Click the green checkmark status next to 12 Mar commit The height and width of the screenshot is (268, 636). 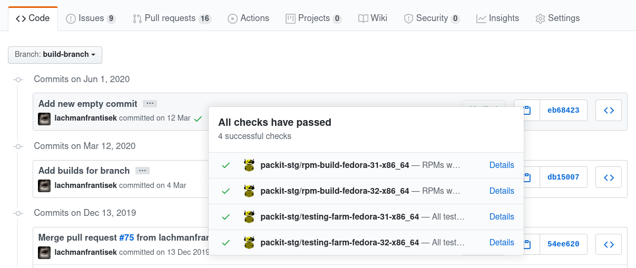tap(198, 119)
